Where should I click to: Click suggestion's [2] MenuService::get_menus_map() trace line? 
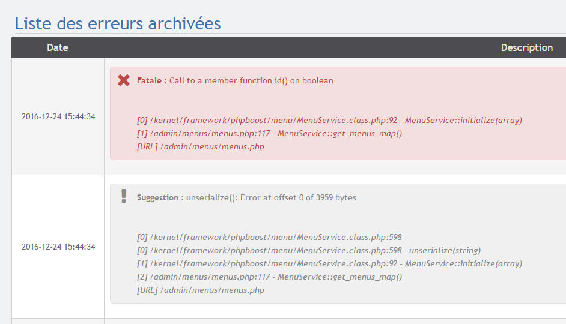coord(269,277)
